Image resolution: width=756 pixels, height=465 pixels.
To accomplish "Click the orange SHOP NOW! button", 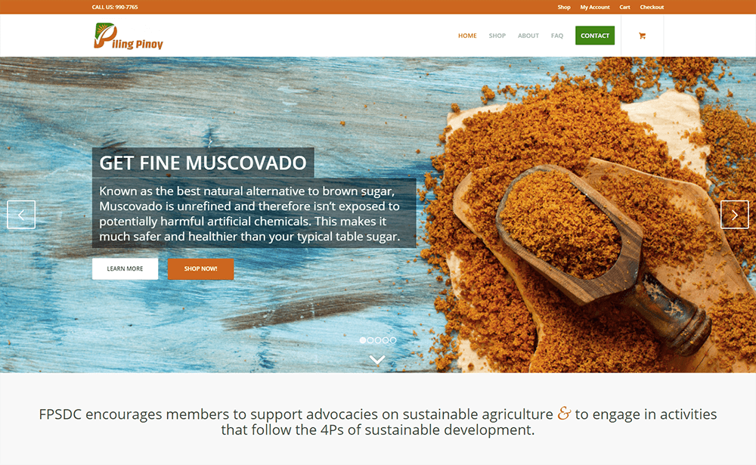I will click(x=200, y=268).
